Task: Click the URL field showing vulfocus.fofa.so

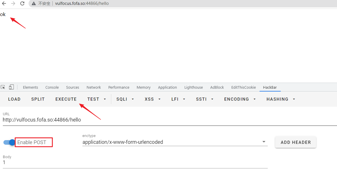Action: click(42, 120)
